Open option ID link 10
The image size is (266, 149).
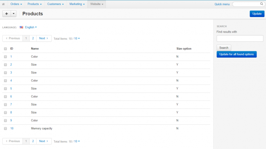pyautogui.click(x=12, y=129)
